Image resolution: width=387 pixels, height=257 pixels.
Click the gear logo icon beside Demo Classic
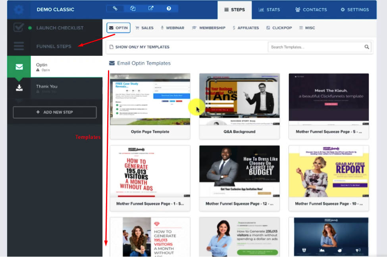tap(19, 10)
